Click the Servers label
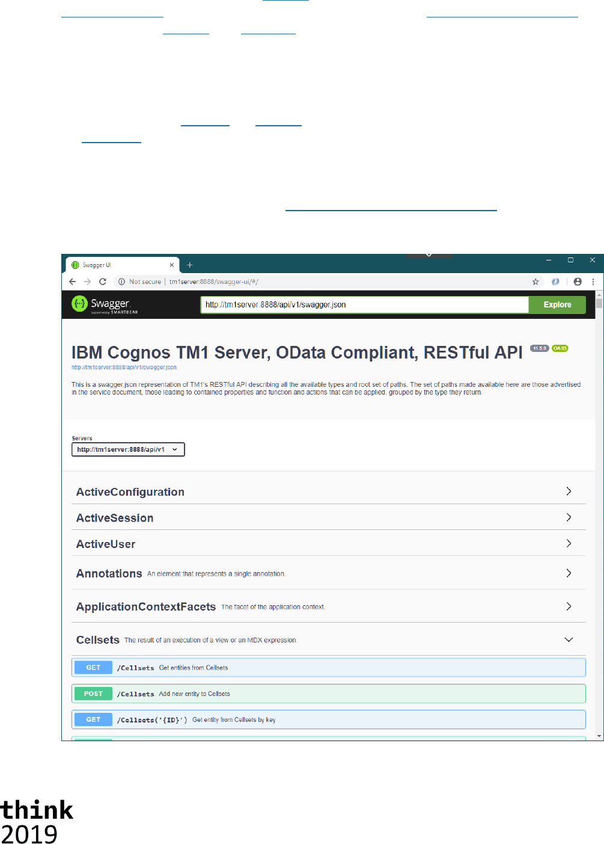Image resolution: width=604 pixels, height=844 pixels. (82, 439)
